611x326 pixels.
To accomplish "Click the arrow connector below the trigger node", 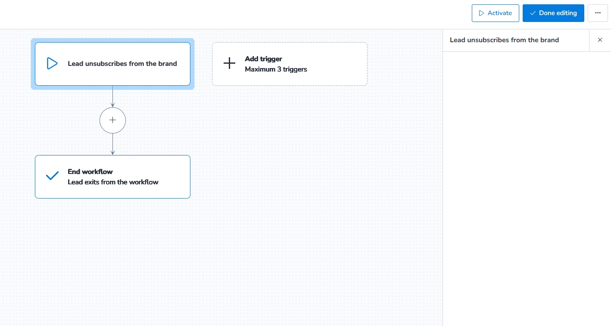I will pyautogui.click(x=112, y=97).
